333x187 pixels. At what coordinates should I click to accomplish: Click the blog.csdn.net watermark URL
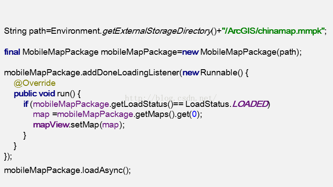(171, 98)
